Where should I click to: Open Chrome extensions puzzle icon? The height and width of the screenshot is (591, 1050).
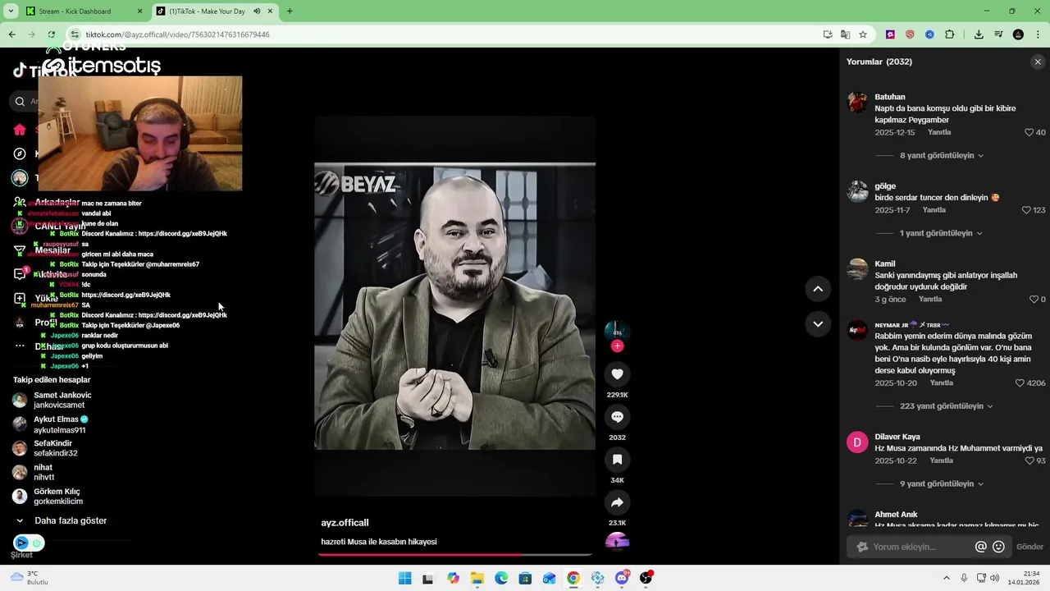[950, 34]
